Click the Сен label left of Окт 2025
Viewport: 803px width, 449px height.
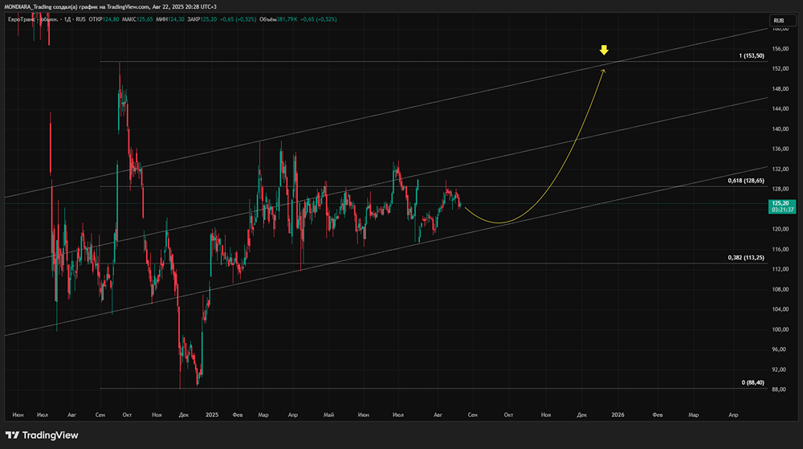click(472, 414)
